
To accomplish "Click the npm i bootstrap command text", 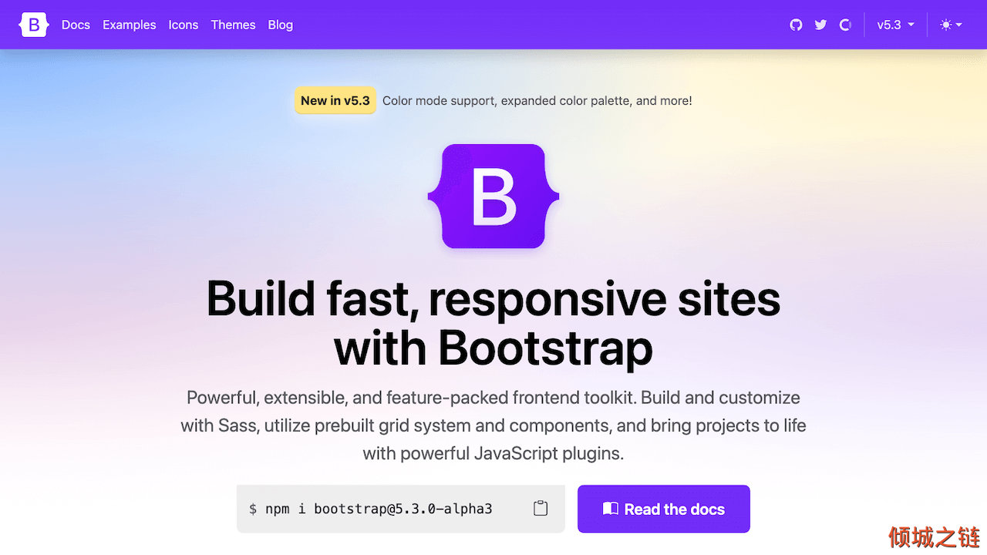I will [371, 509].
